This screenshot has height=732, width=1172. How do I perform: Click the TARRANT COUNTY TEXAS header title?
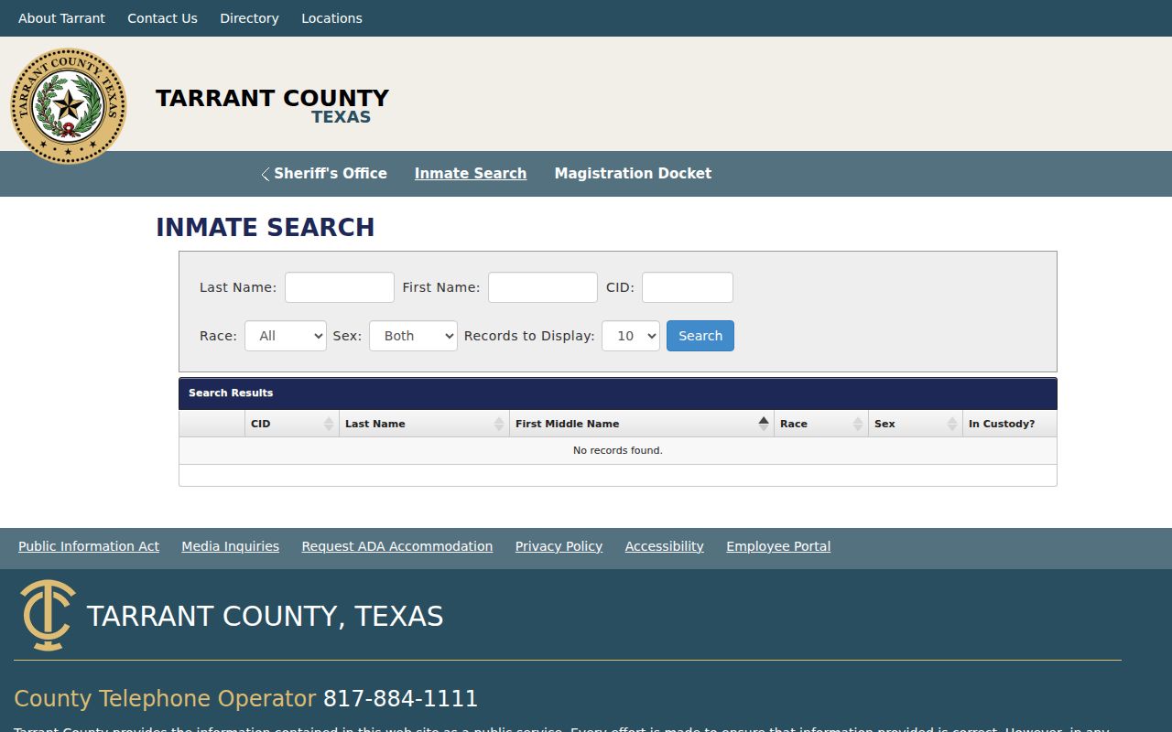(272, 106)
